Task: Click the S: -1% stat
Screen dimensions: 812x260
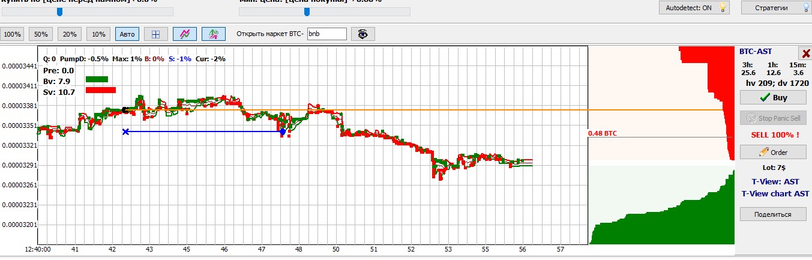Action: (x=179, y=59)
